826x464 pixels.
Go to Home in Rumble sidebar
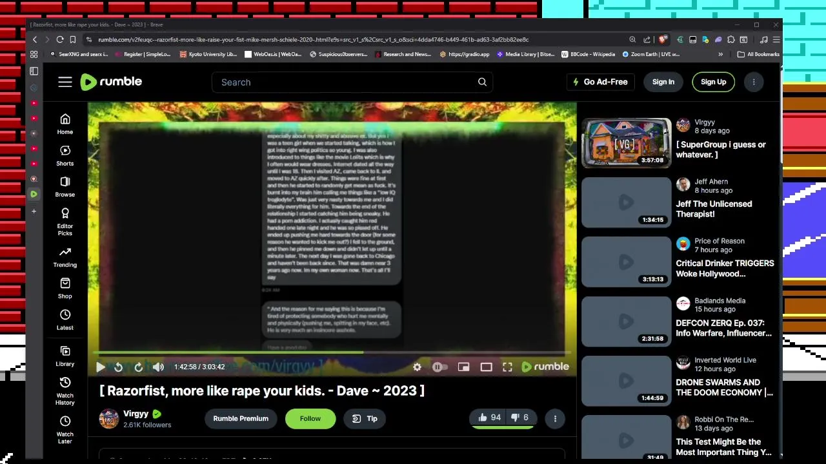[65, 124]
